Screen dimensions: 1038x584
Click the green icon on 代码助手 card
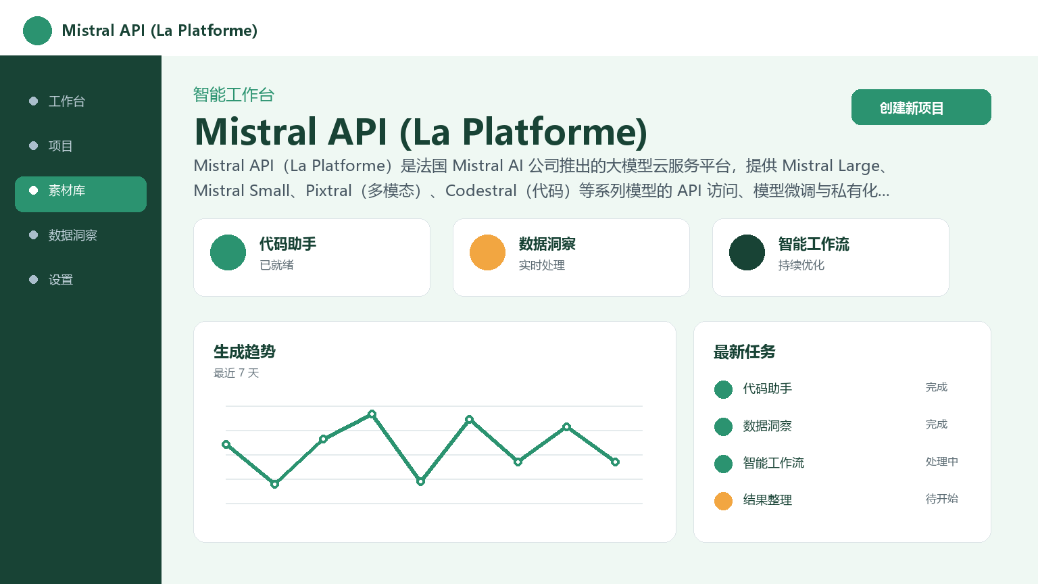[228, 252]
